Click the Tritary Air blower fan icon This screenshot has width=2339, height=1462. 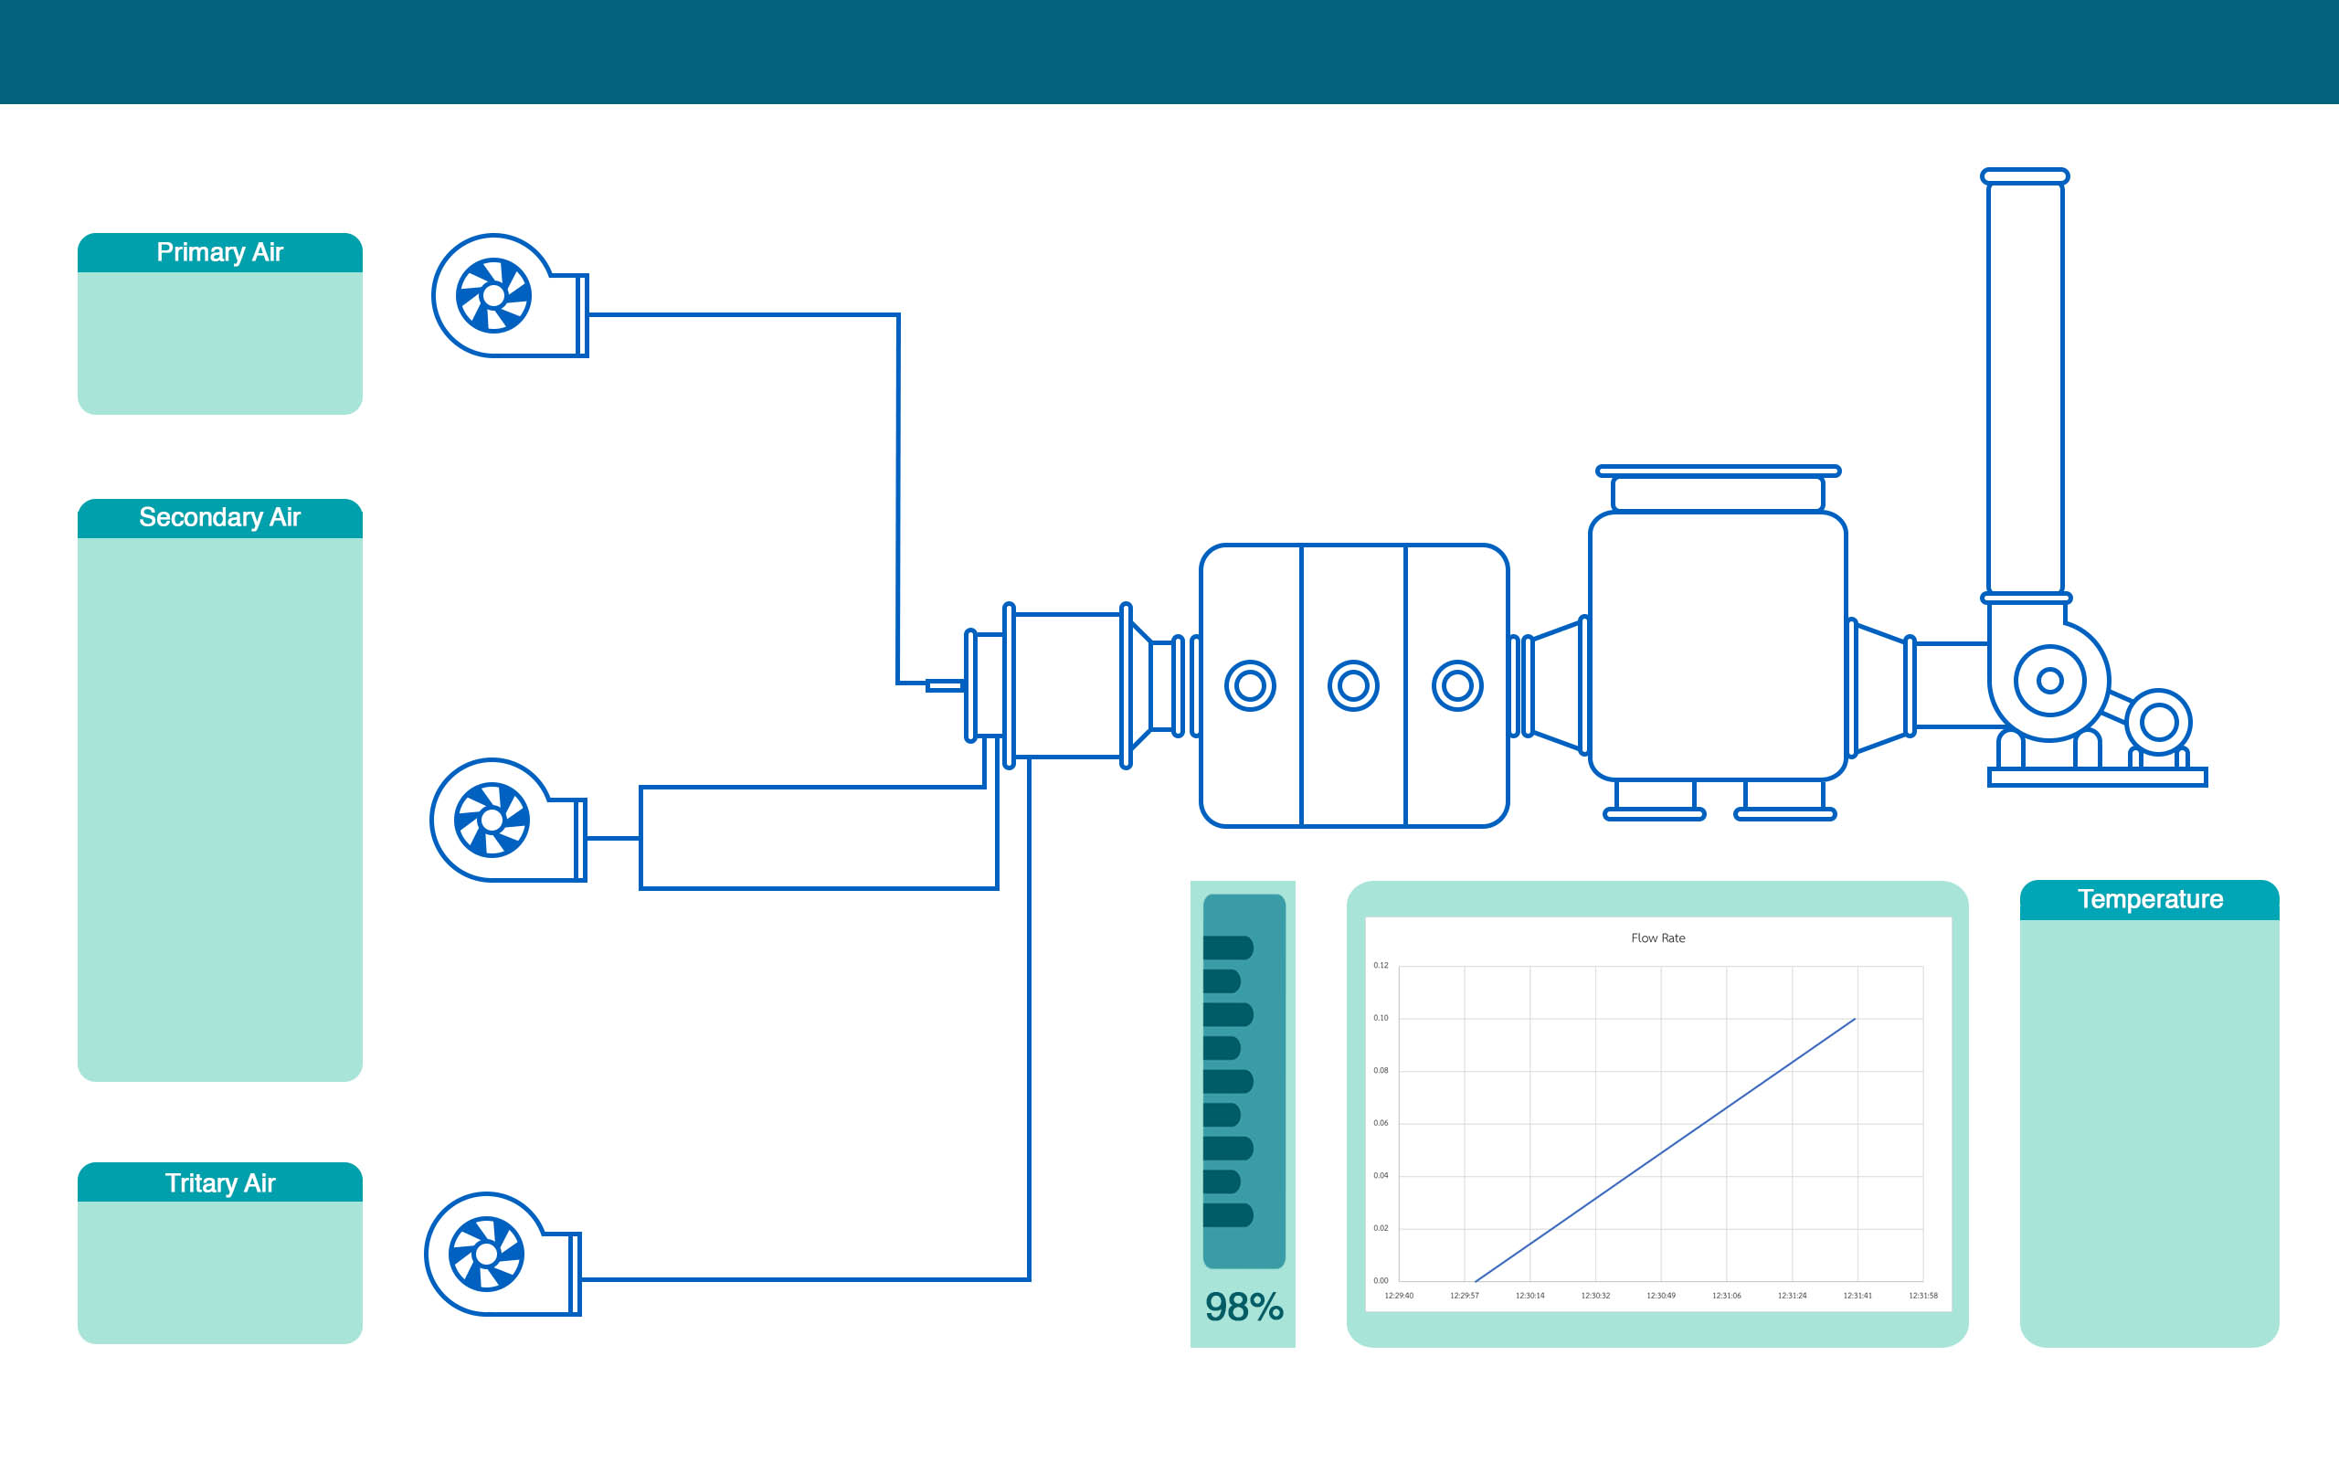click(x=487, y=1254)
